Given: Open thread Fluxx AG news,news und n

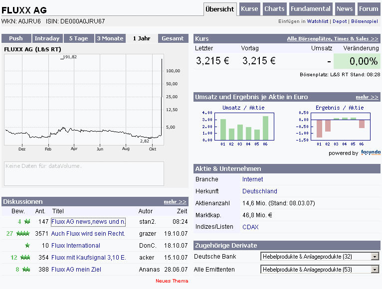Looking at the screenshot, I should 88,222.
